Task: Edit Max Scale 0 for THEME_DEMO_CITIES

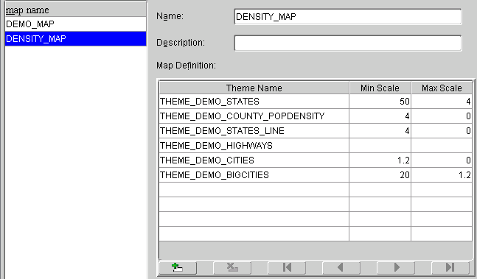Action: pyautogui.click(x=442, y=160)
